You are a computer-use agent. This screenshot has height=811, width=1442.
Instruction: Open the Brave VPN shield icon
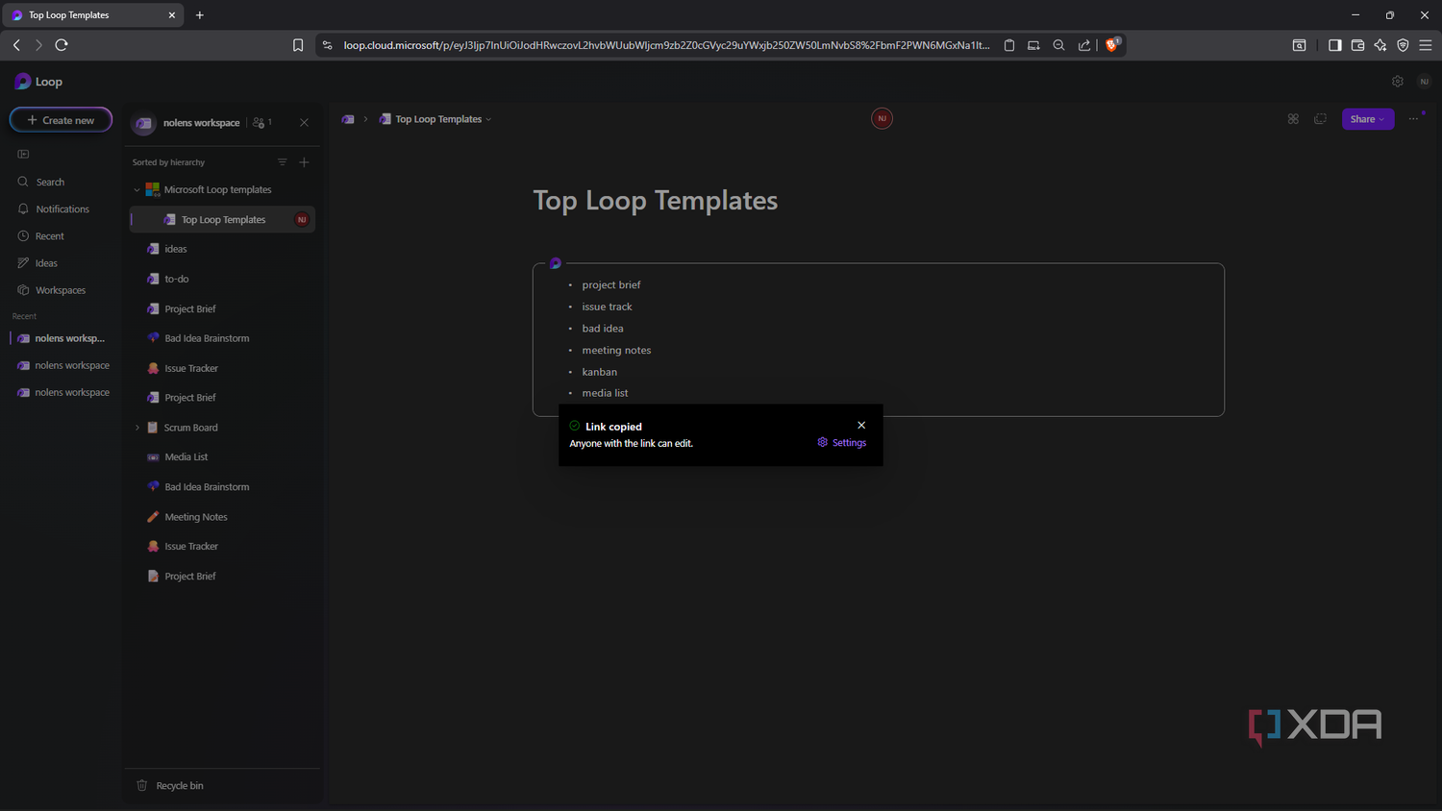click(x=1403, y=45)
